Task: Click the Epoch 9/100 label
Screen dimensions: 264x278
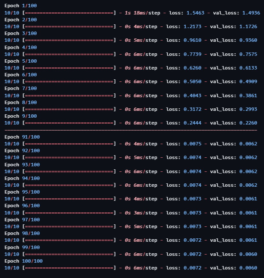Action: click(20, 116)
